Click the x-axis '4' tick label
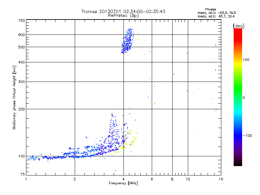Image resolution: width=260 pixels, height=195 pixels. tap(123, 179)
